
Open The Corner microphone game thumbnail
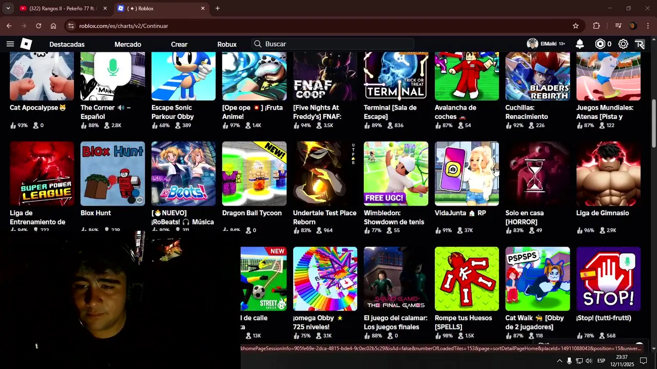(113, 76)
